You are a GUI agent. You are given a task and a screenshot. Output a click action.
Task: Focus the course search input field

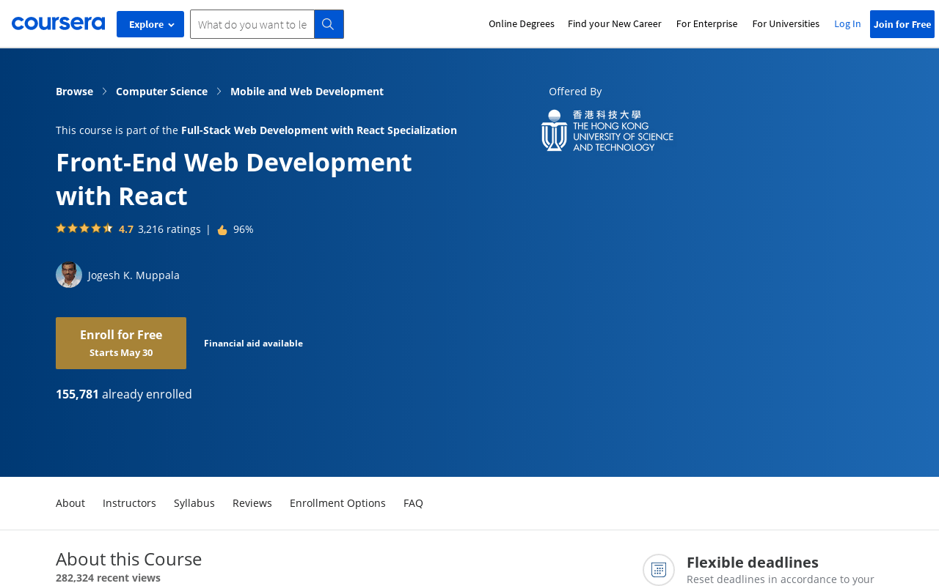pos(252,24)
